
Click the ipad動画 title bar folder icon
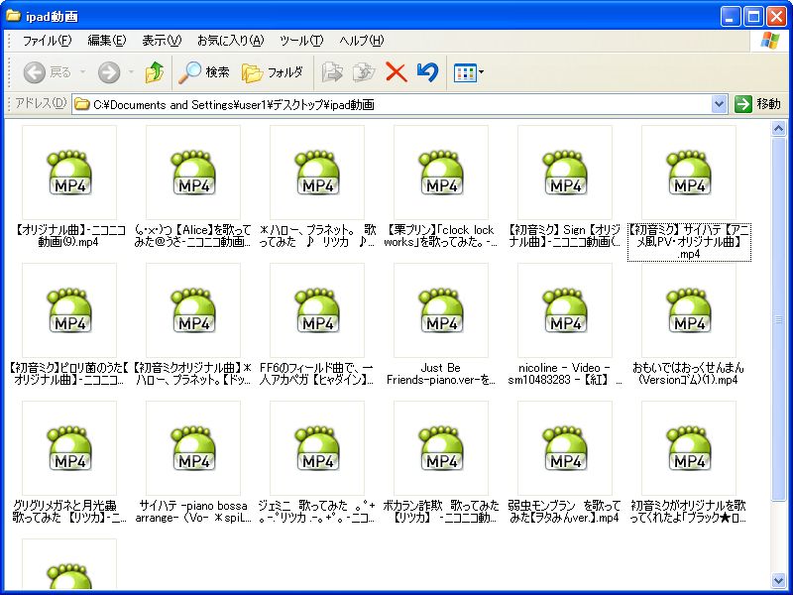tap(13, 16)
